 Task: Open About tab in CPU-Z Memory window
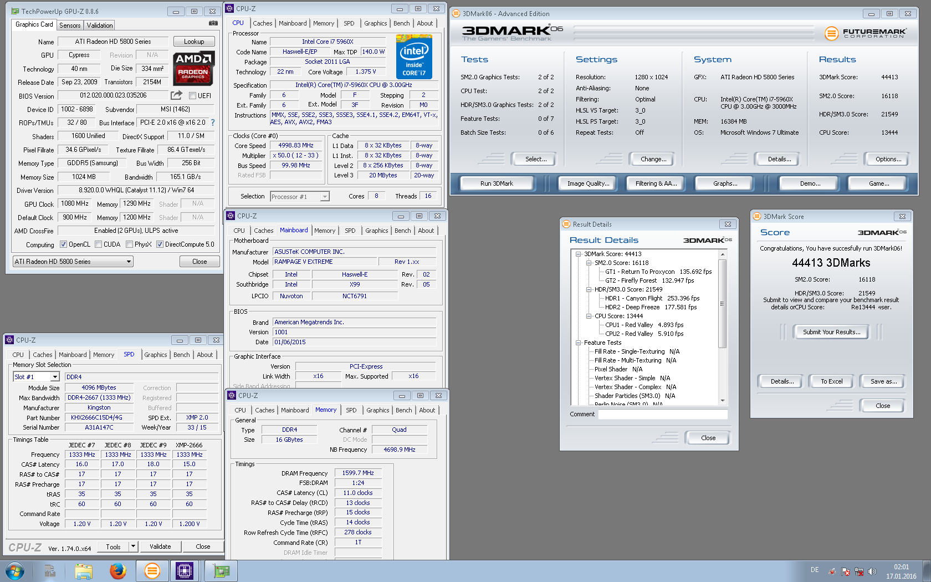click(427, 410)
